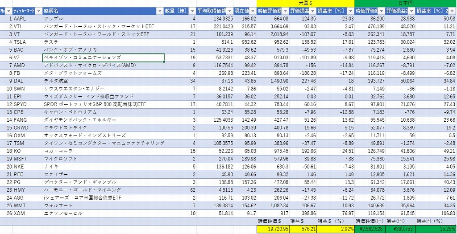This screenshot has width=457, height=234.
Task: Click the total profit 576.21 cell
Action: click(x=303, y=229)
